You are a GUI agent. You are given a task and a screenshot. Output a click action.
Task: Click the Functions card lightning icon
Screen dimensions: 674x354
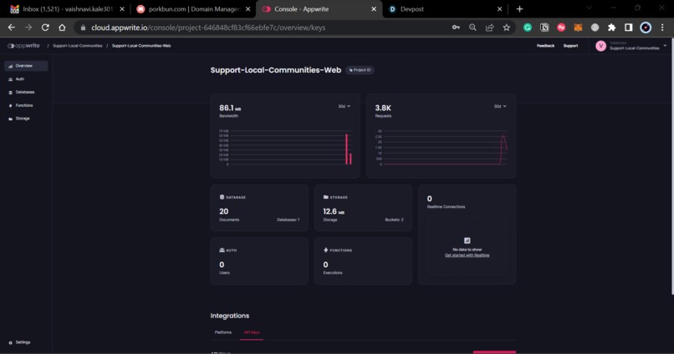(x=325, y=250)
